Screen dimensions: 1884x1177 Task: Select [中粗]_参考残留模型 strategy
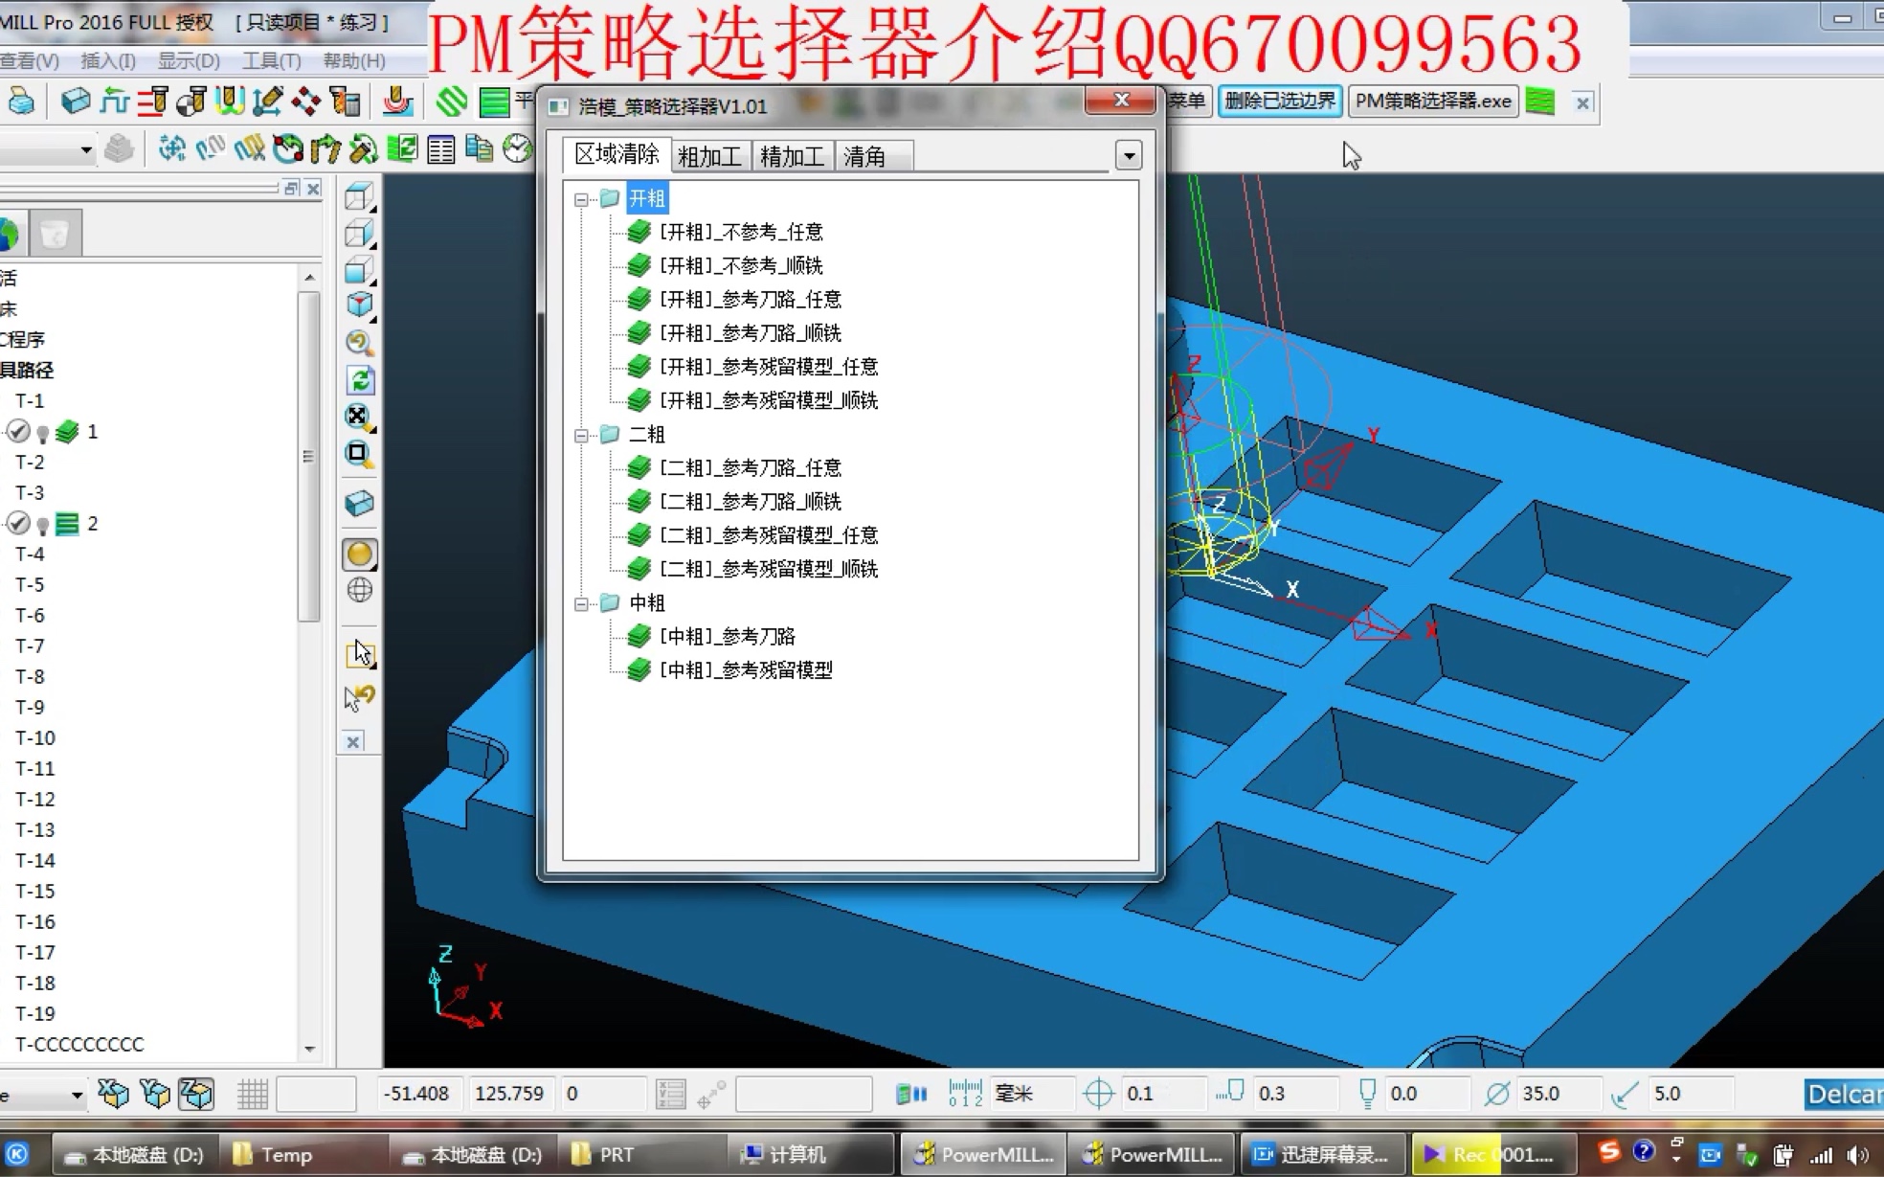tap(746, 669)
